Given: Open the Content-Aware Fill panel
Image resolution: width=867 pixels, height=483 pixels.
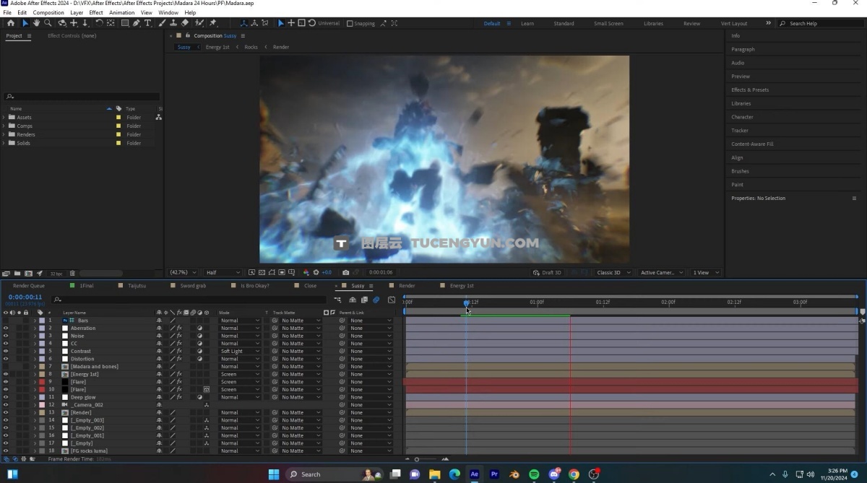Looking at the screenshot, I should click(752, 144).
